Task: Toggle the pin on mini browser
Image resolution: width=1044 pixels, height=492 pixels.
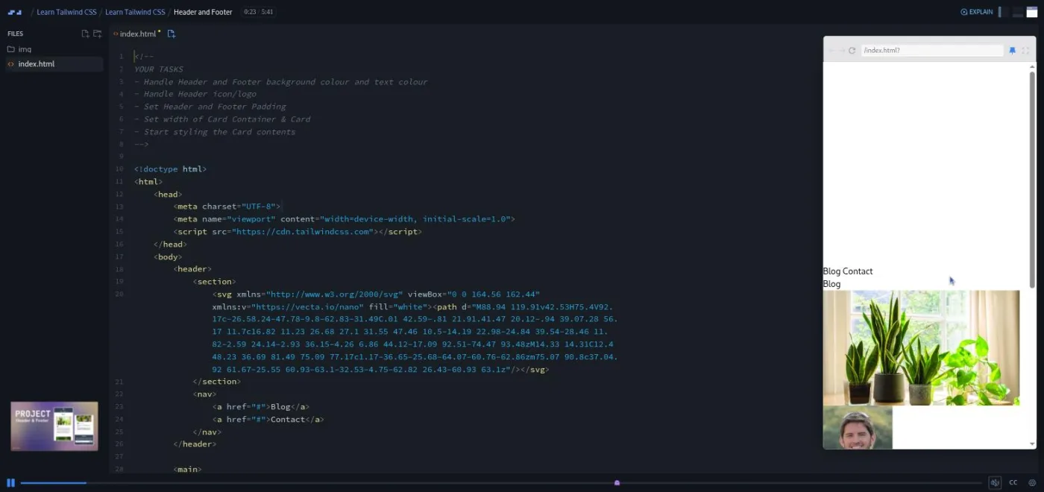Action: click(x=1013, y=51)
